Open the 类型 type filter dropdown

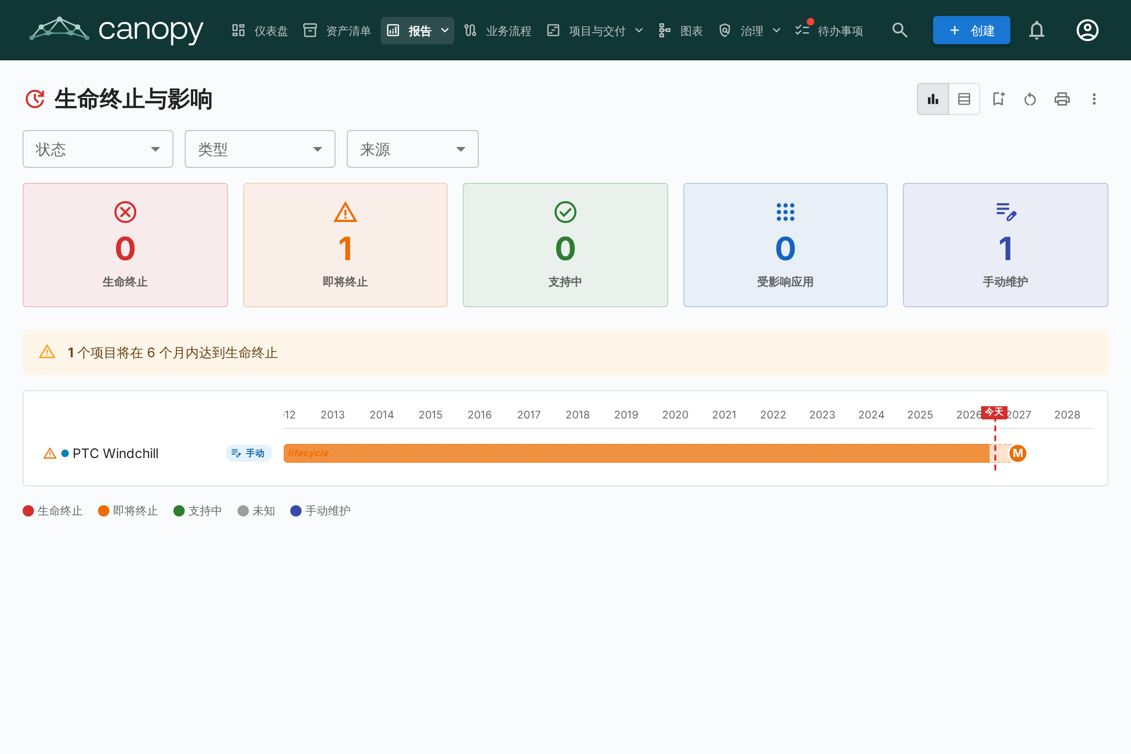tap(260, 149)
